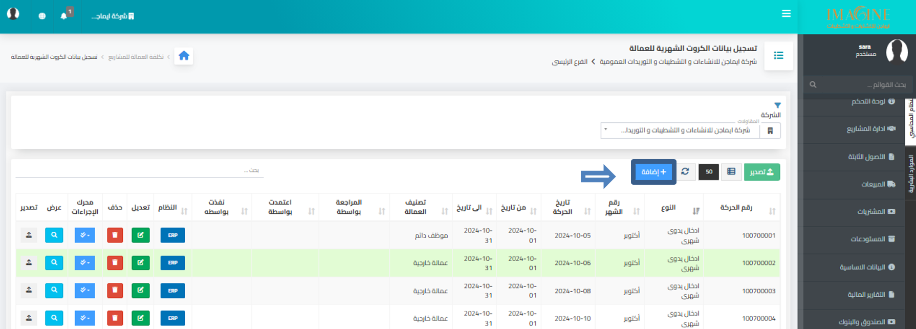Sort by تاريخ الحركة column
The height and width of the screenshot is (329, 916).
coord(568,207)
